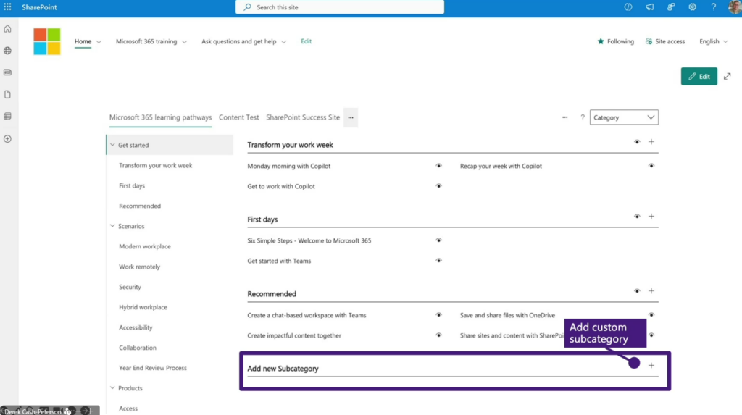Click the Site access link
742x415 pixels.
click(x=664, y=41)
